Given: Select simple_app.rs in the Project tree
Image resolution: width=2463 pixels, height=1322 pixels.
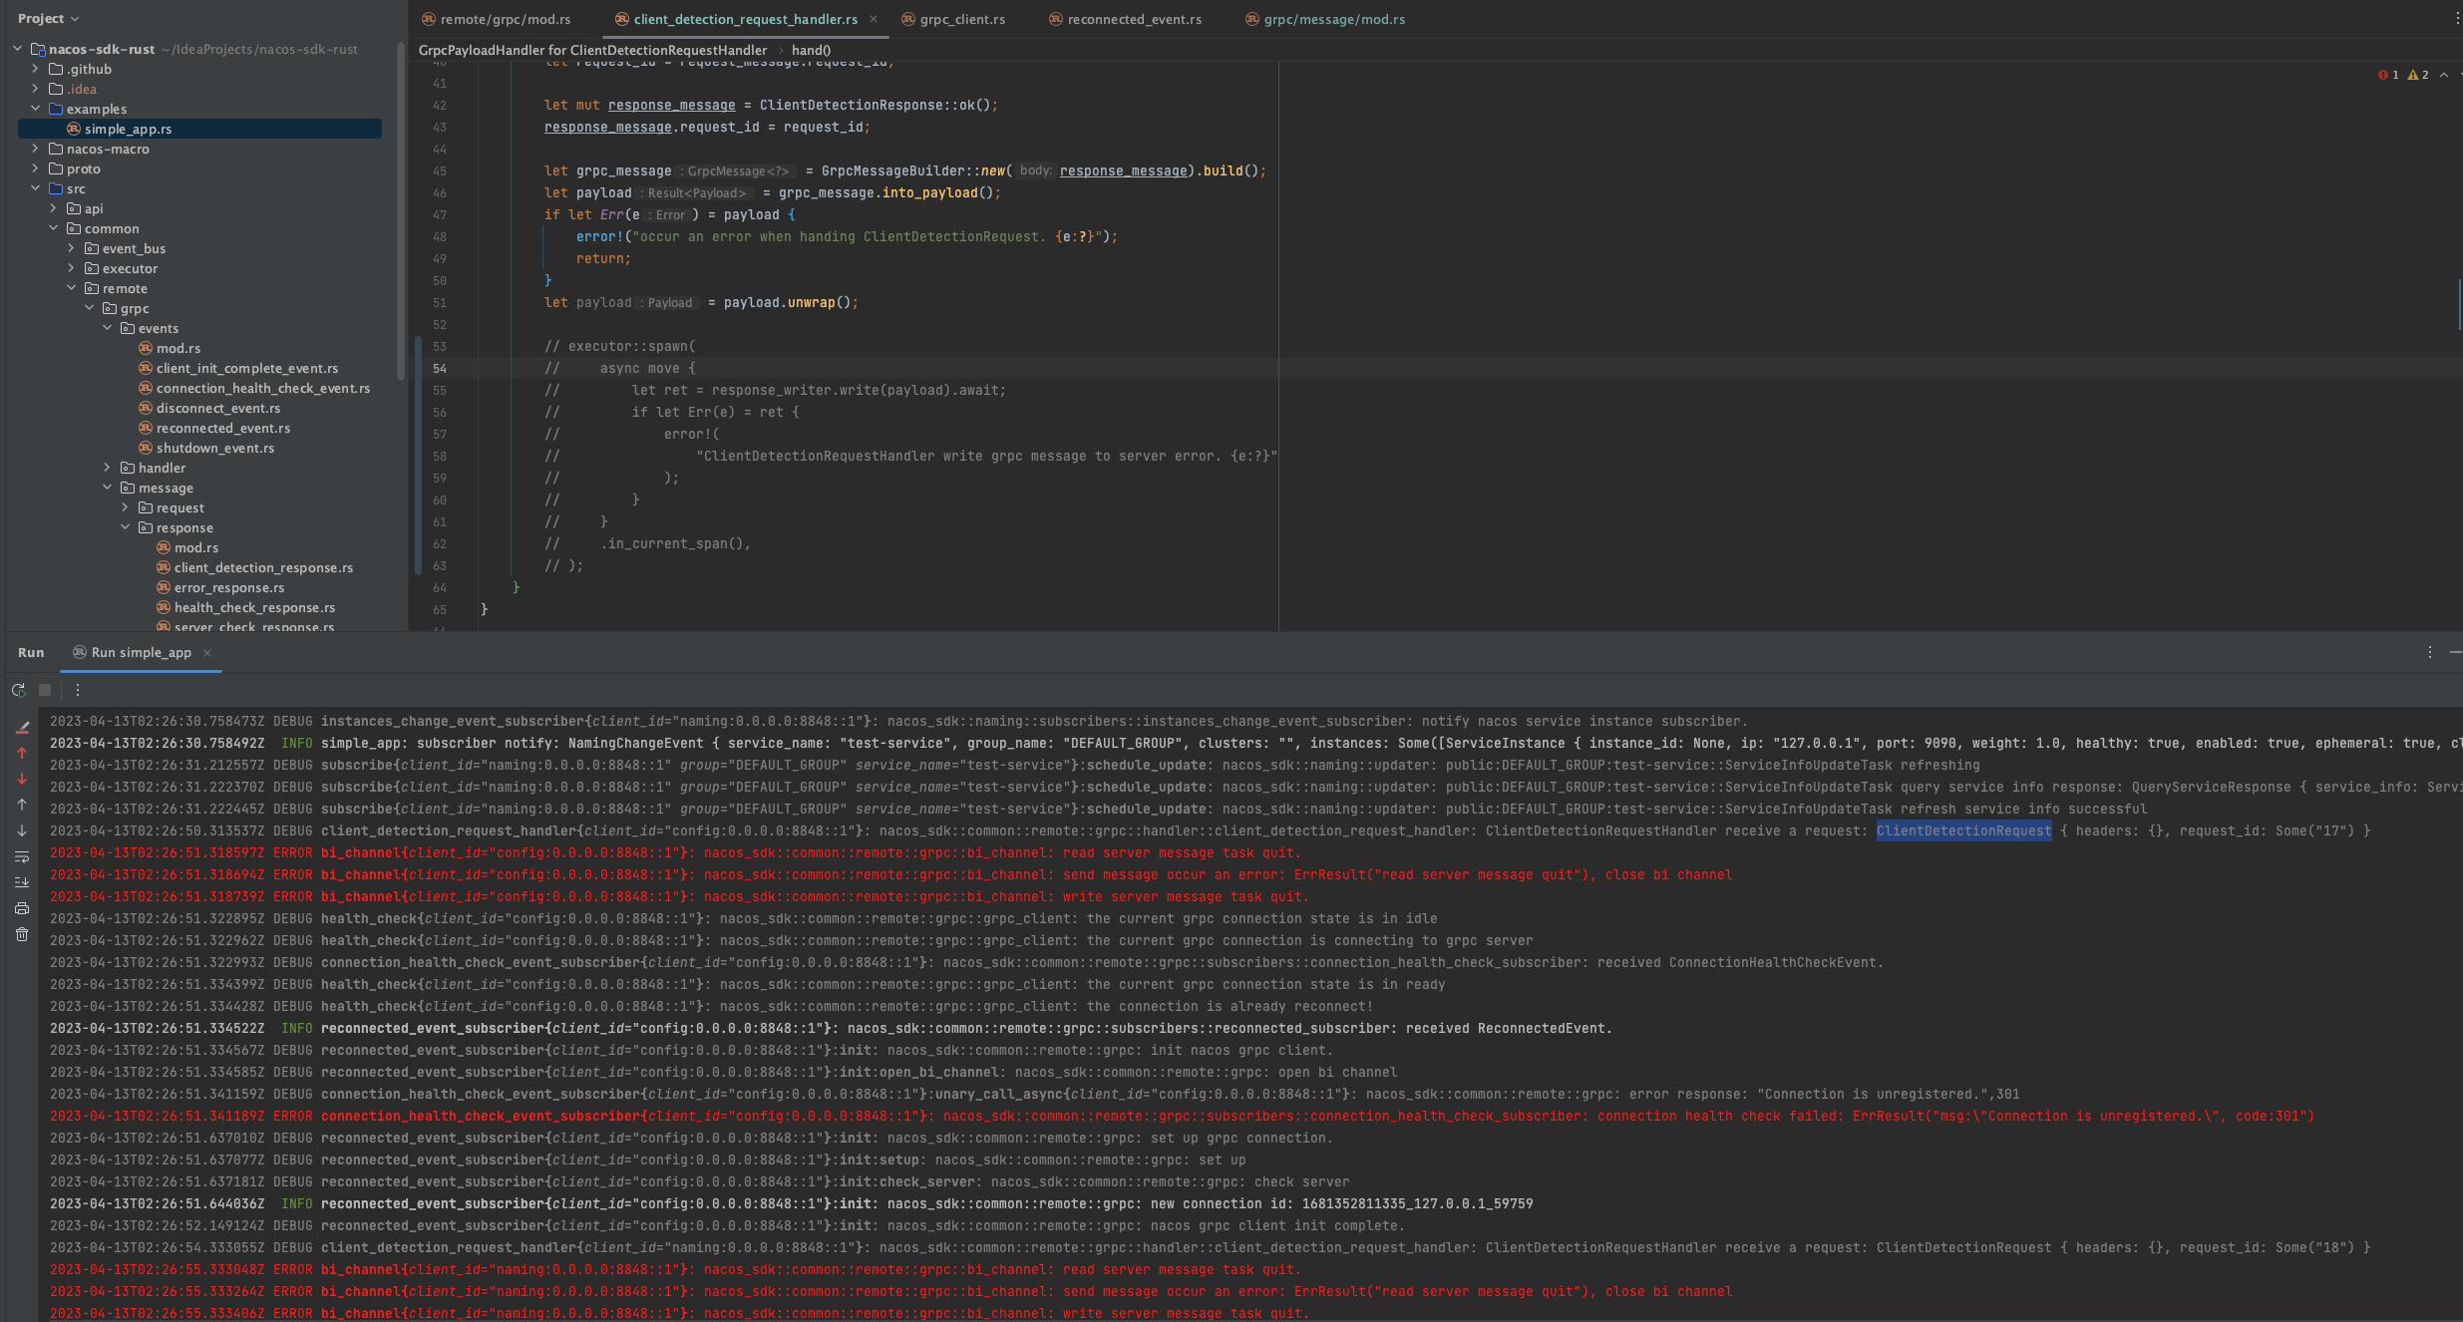Looking at the screenshot, I should tap(131, 128).
